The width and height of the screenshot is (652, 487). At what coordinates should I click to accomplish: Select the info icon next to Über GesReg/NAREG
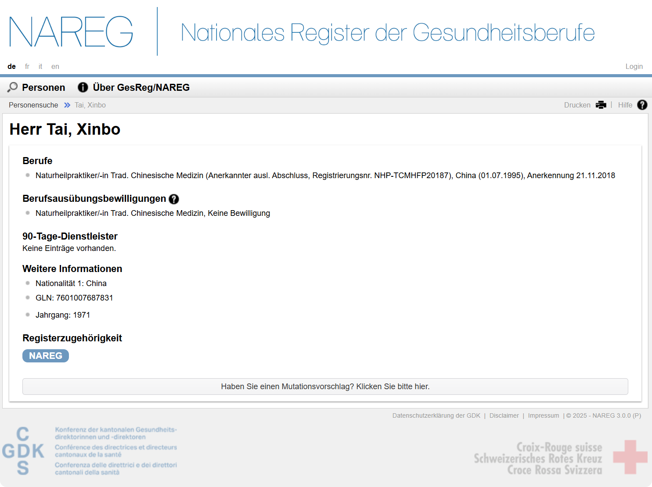[83, 87]
